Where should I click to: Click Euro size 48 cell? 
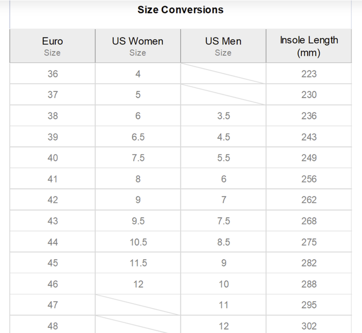coord(53,326)
